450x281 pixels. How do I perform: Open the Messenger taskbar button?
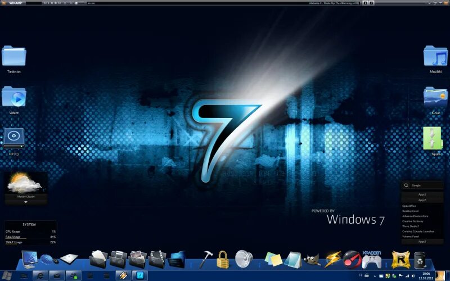pyautogui.click(x=74, y=276)
